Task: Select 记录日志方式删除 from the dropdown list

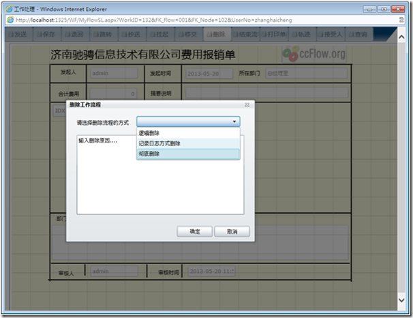Action: (x=188, y=143)
